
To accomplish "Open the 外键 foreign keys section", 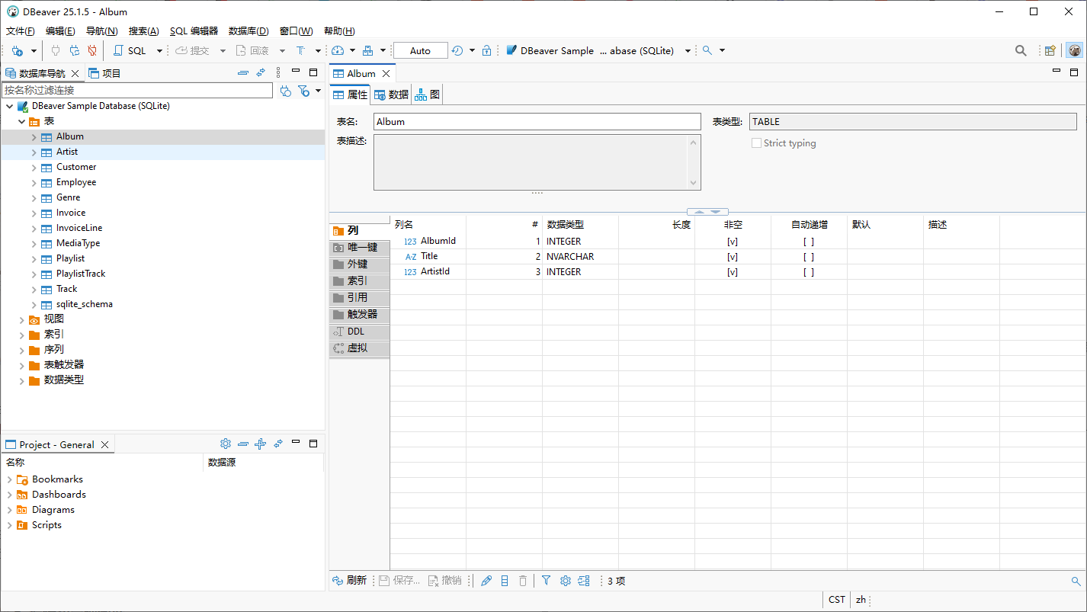I will click(359, 264).
